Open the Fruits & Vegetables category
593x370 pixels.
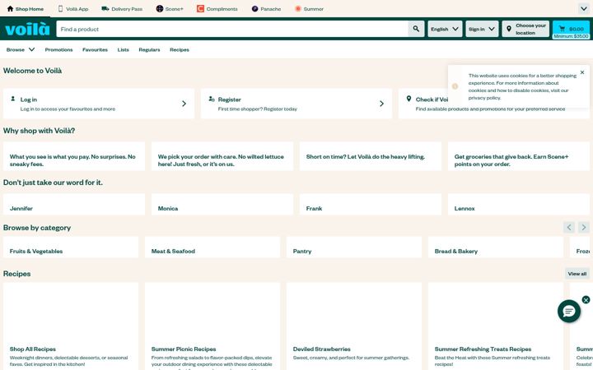pos(71,247)
